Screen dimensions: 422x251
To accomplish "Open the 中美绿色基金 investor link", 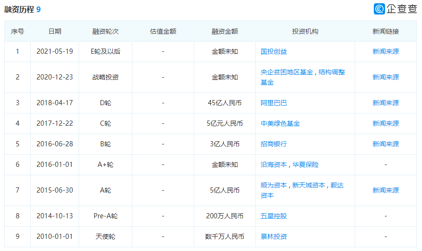I will [280, 123].
